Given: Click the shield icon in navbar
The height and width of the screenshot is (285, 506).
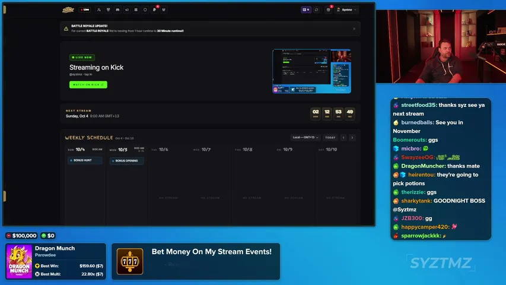Looking at the screenshot, I should (145, 9).
